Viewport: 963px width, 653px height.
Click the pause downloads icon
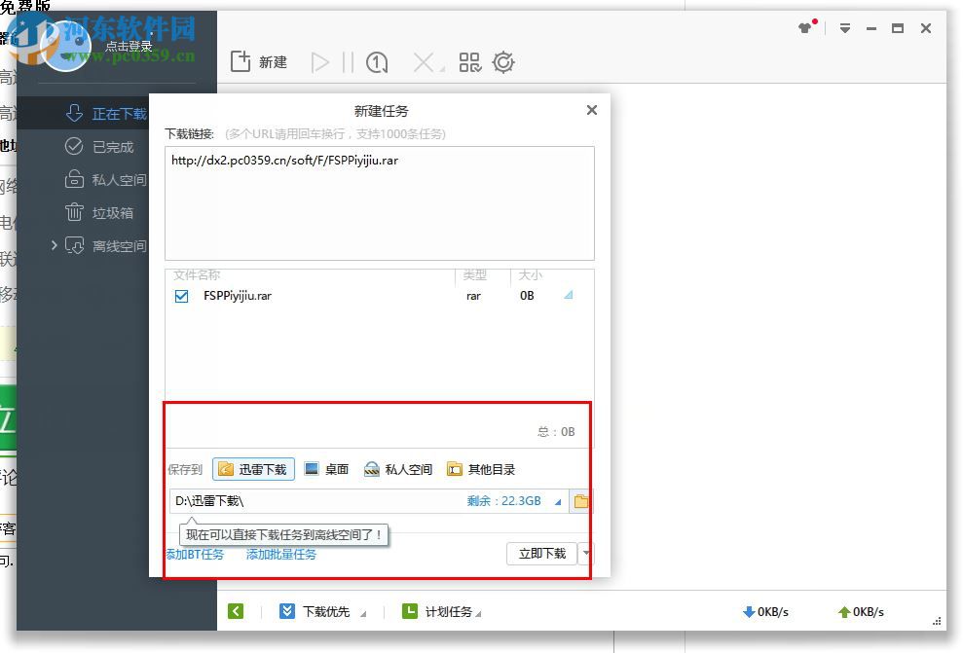click(348, 61)
